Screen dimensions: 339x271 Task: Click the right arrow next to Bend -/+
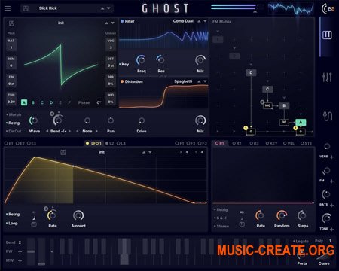[x=70, y=131]
